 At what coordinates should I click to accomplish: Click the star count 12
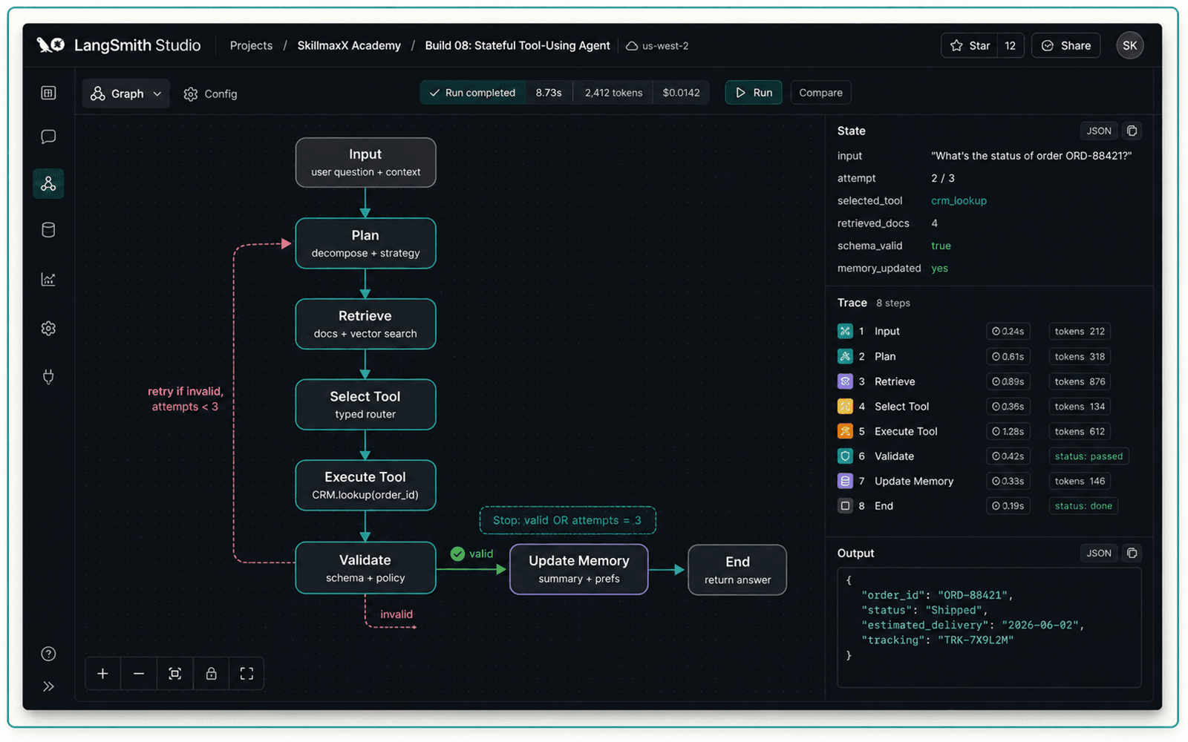coord(1011,45)
